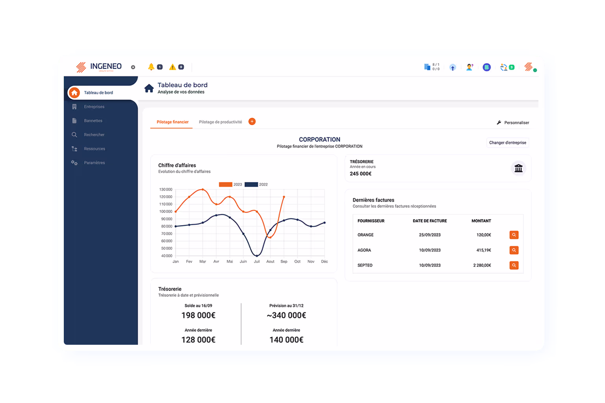Click the Entreprises building icon
Viewport: 605px width, 403px height.
point(74,107)
